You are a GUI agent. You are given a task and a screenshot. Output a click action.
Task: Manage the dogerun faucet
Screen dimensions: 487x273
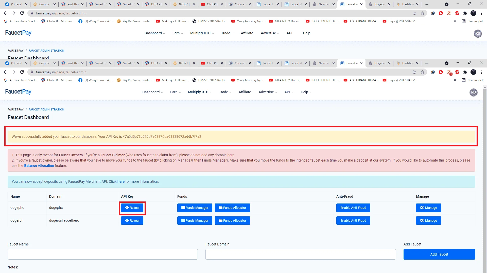pos(428,221)
